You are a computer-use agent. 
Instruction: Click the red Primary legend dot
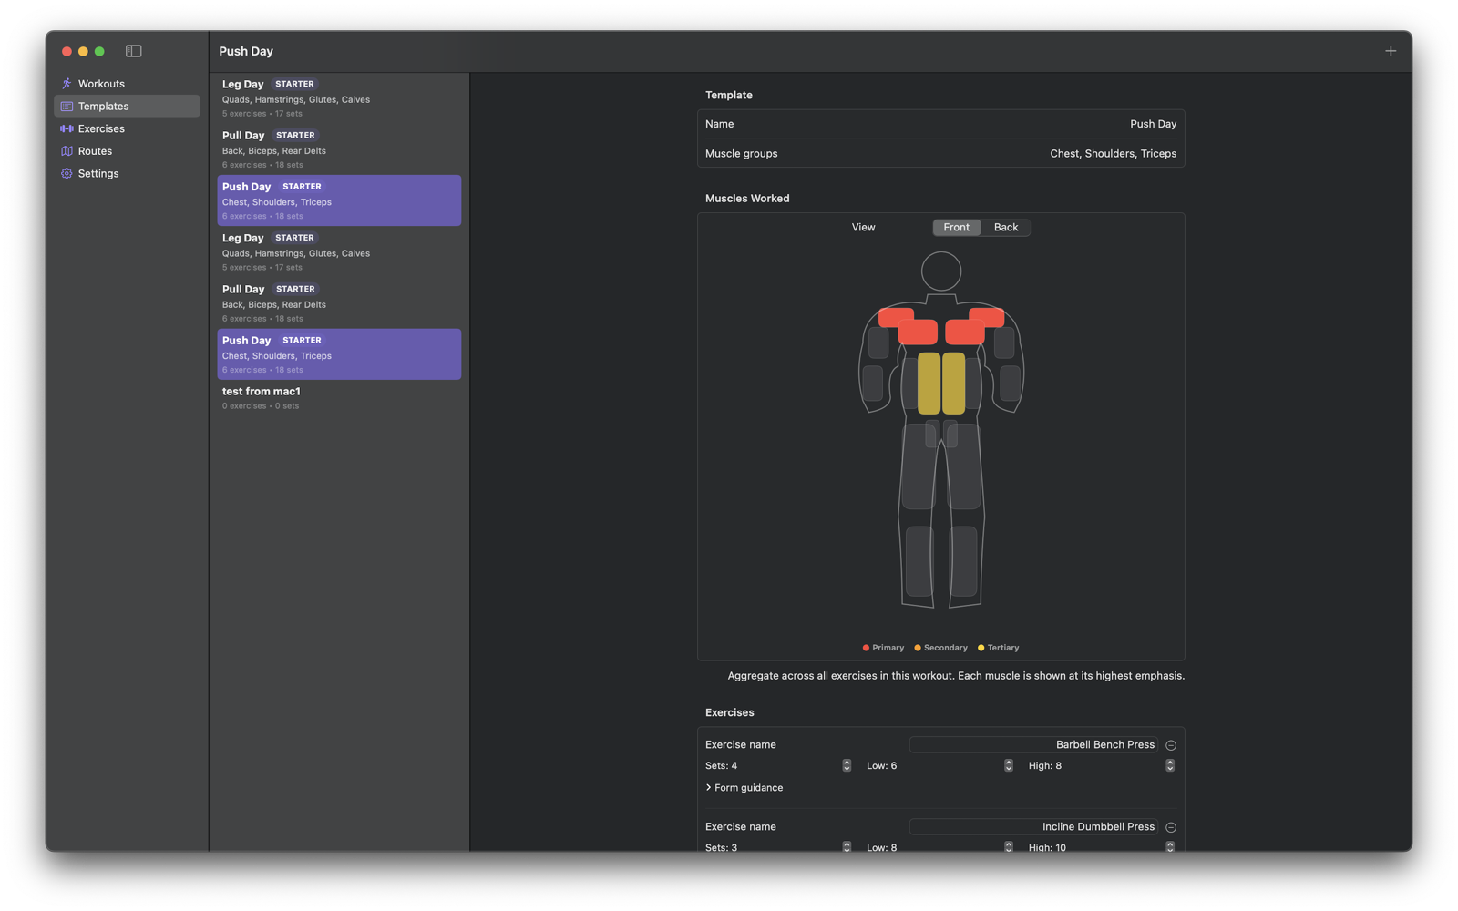pyautogui.click(x=866, y=648)
